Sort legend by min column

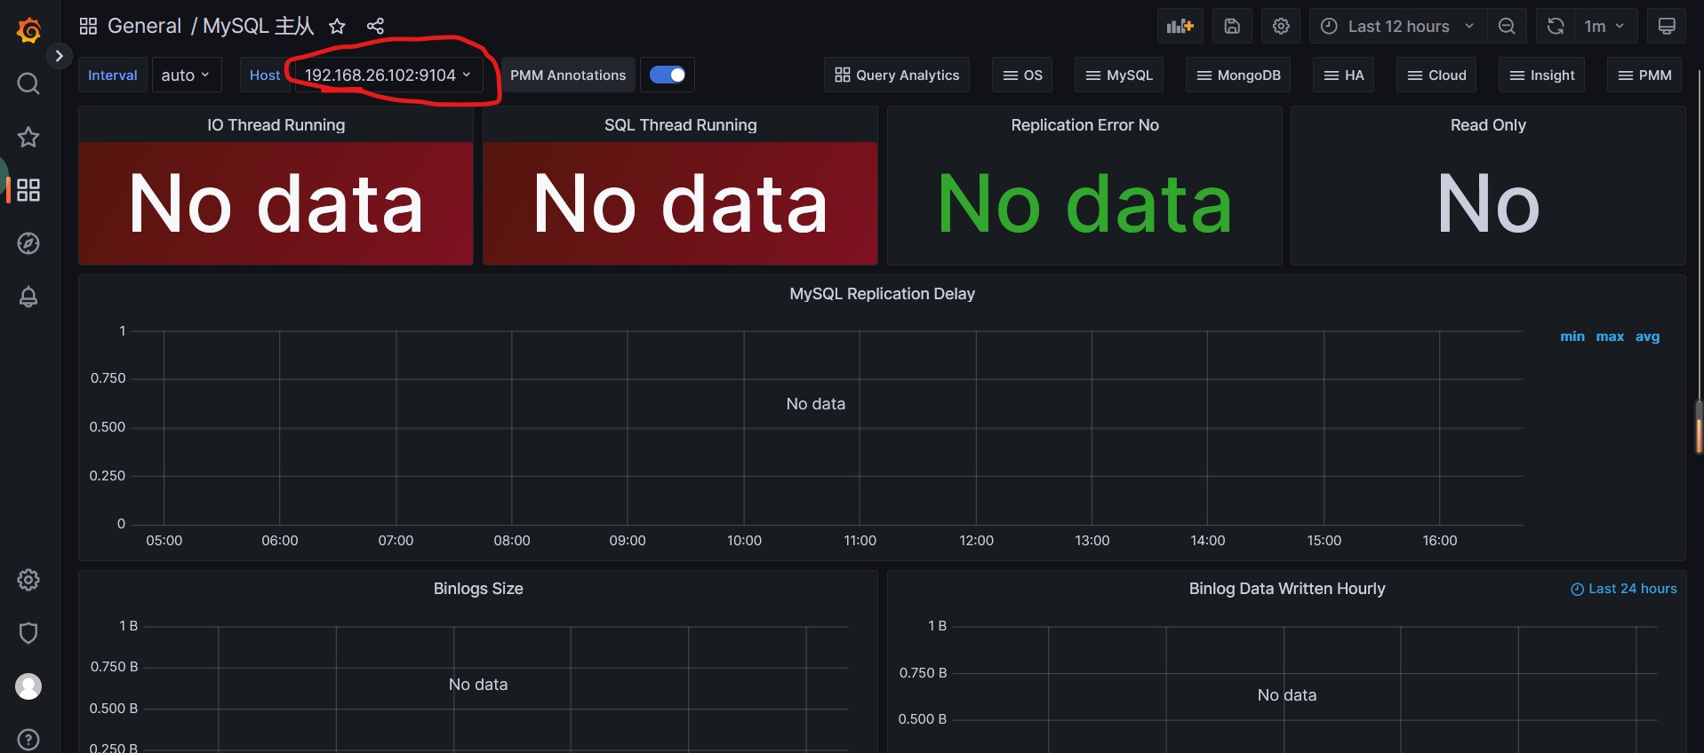(x=1572, y=337)
